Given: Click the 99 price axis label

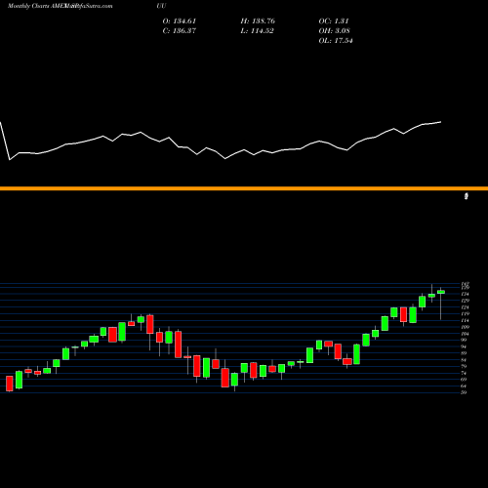Looking at the screenshot, I should click(464, 340).
